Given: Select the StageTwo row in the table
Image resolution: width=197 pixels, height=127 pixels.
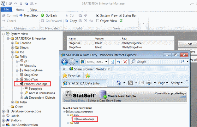Looking at the screenshot, I should tap(121, 47).
